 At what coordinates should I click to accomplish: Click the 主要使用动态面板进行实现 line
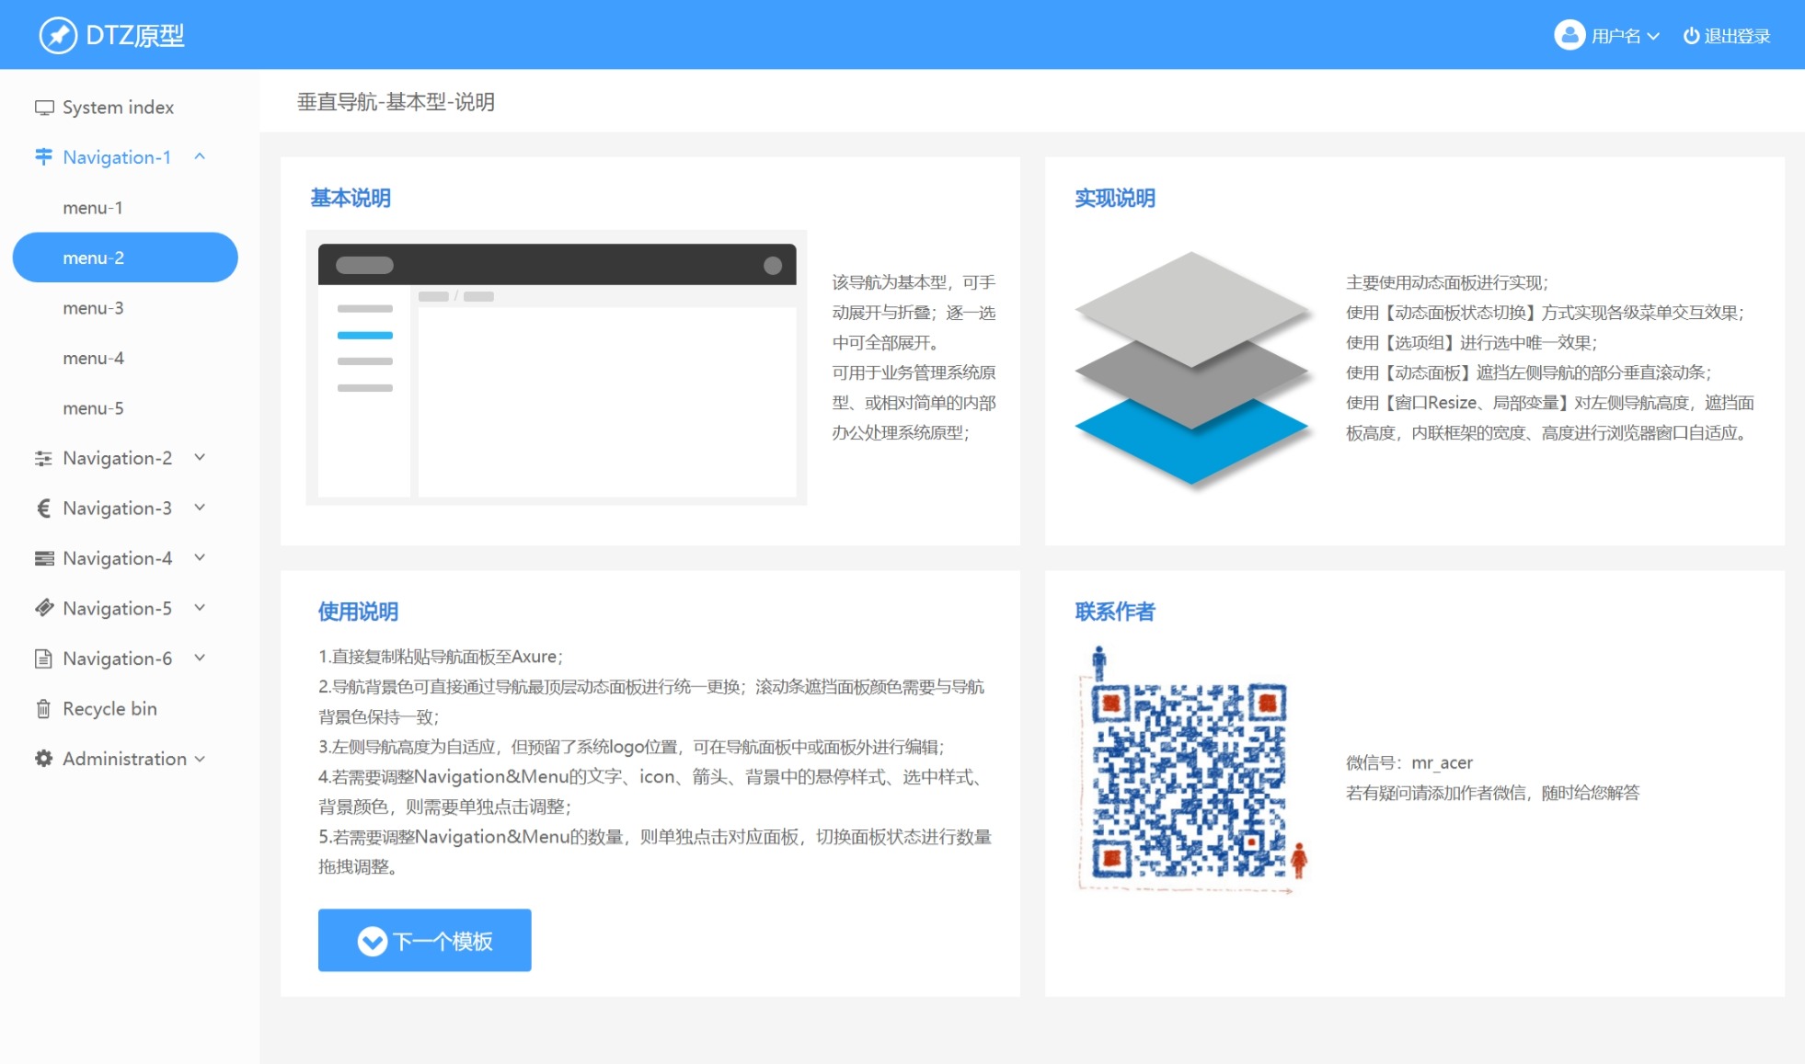(1447, 282)
